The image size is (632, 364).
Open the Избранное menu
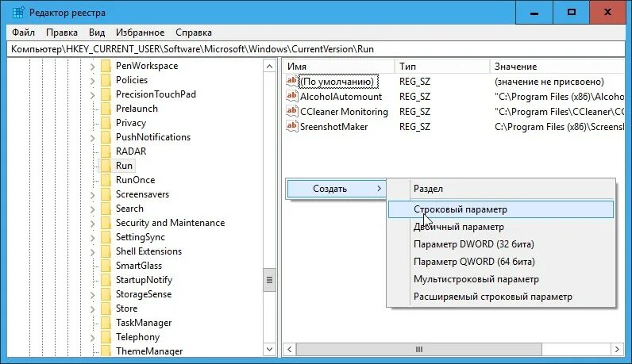140,33
